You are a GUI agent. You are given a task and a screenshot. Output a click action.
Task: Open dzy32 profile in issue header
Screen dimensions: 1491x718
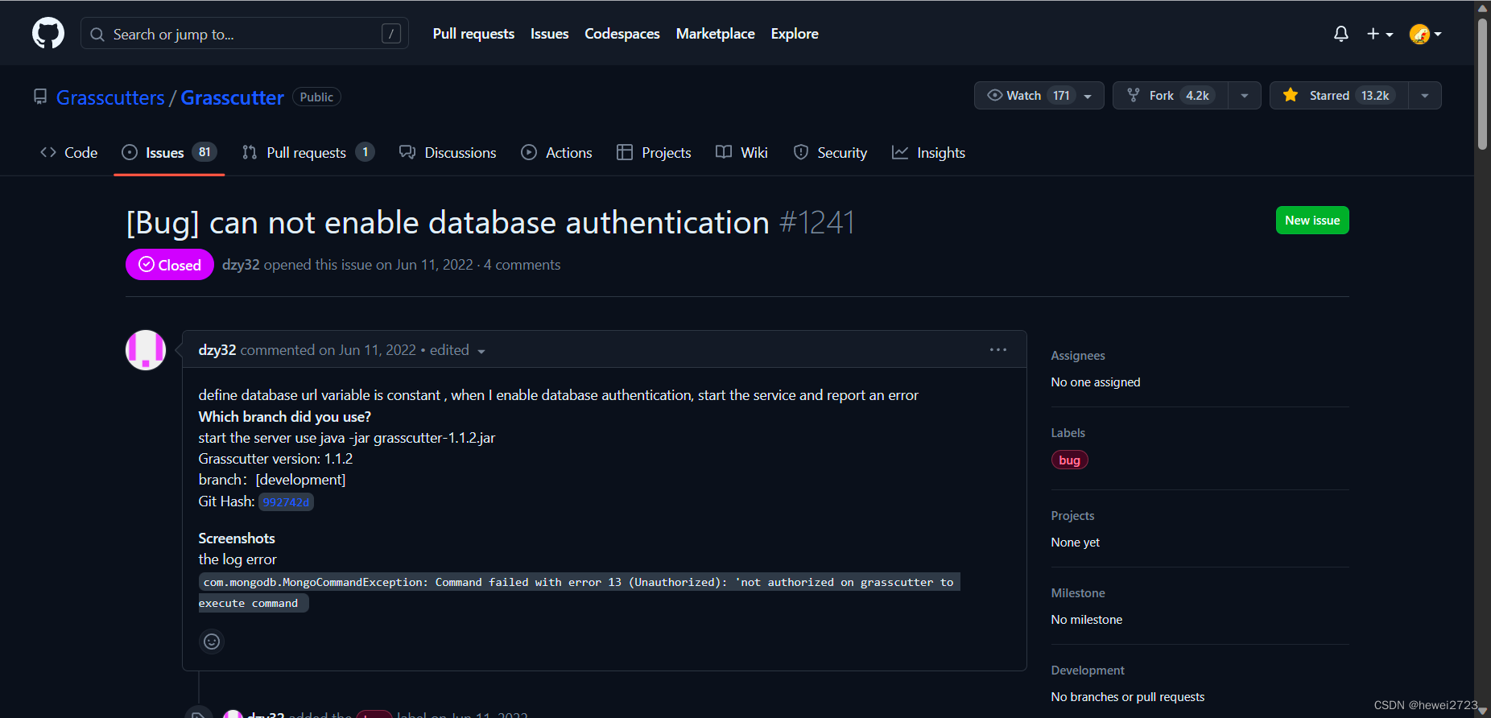241,265
